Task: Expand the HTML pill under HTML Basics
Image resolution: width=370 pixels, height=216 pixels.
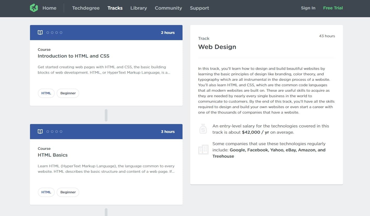Action: [46, 192]
